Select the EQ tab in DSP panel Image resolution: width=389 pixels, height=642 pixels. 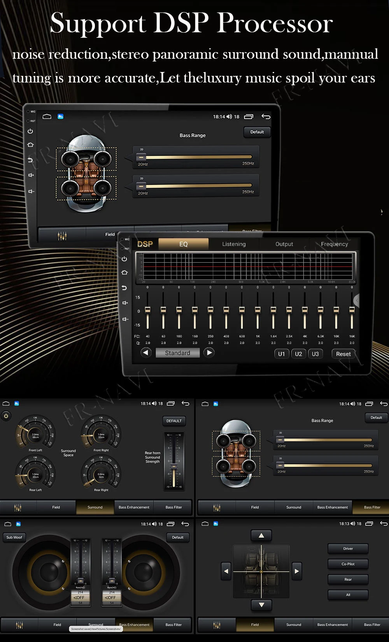click(x=183, y=244)
